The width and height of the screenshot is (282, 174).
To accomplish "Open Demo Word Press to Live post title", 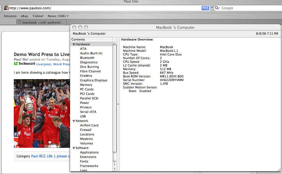I will tap(42, 54).
